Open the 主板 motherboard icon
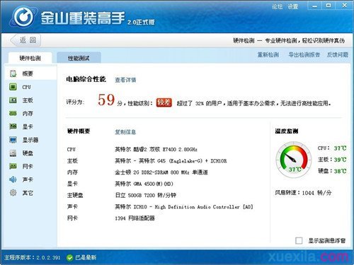This screenshot has height=265, width=354. [13, 100]
